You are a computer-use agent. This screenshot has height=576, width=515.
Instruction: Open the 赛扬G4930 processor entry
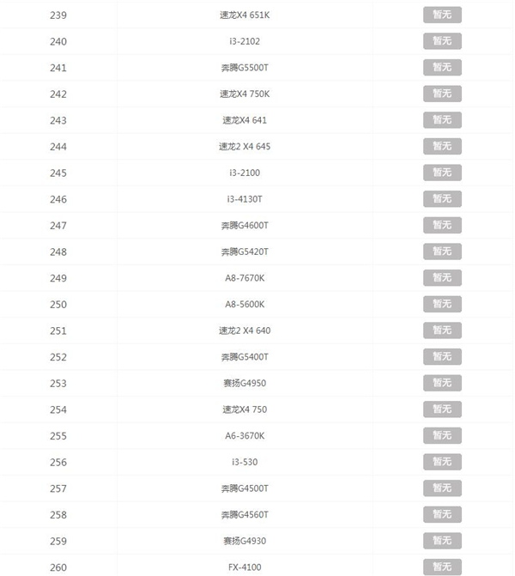245,541
